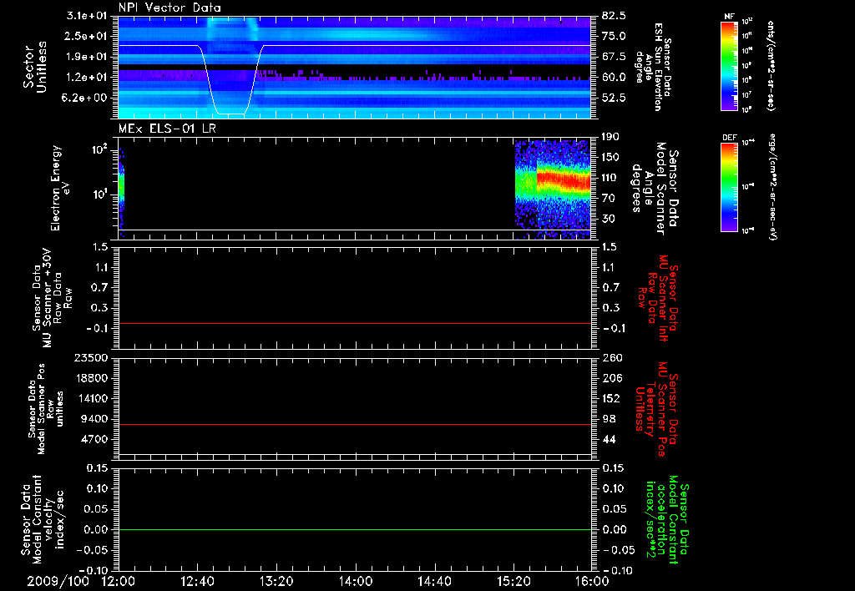Click the white dip in sun elevation curve
Viewport: 855px width, 591px height.
point(230,113)
